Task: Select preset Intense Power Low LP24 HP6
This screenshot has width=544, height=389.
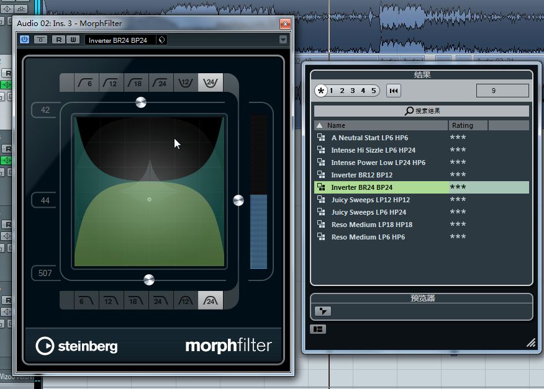Action: click(x=422, y=163)
